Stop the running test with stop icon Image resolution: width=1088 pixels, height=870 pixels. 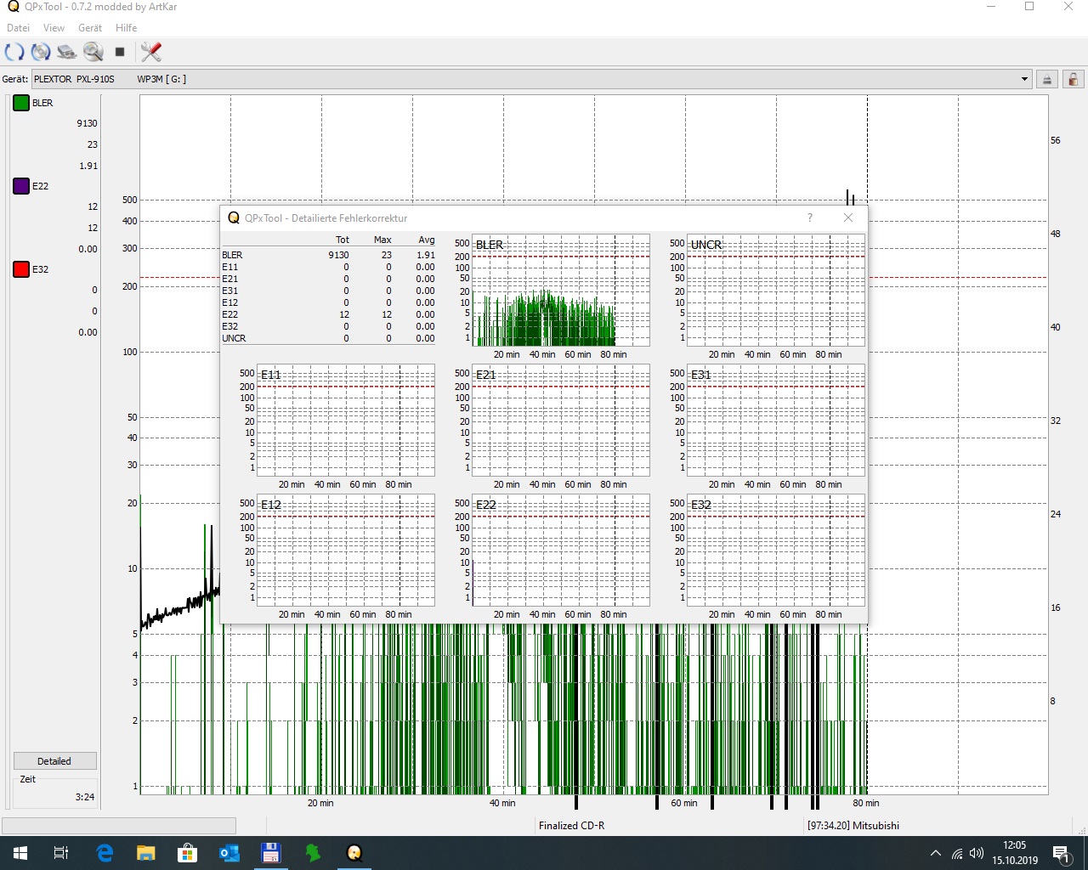(x=120, y=52)
